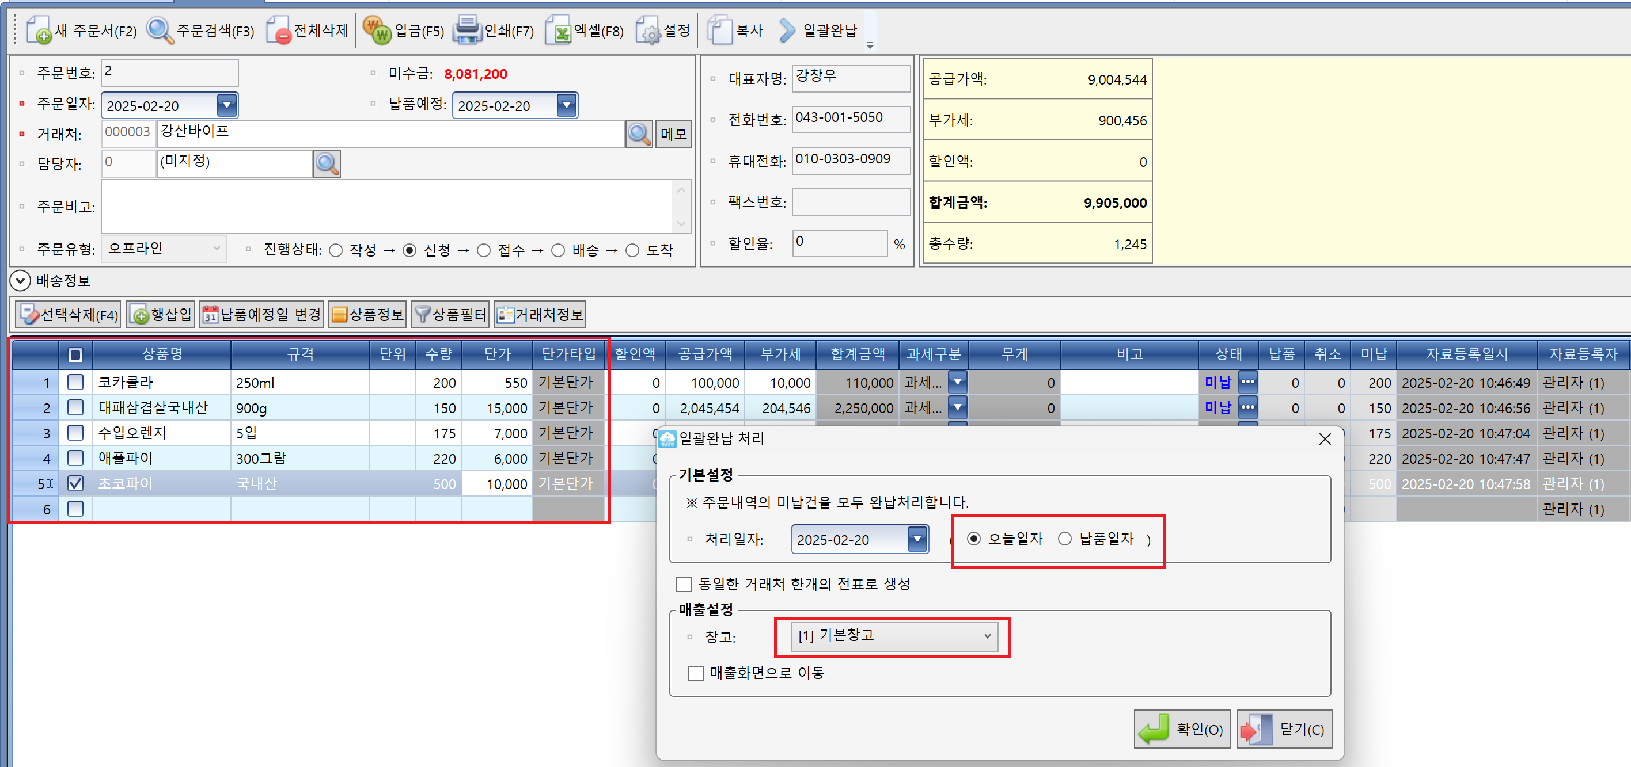Click 행삽입 insert row button
Viewport: 1631px width, 767px height.
160,314
